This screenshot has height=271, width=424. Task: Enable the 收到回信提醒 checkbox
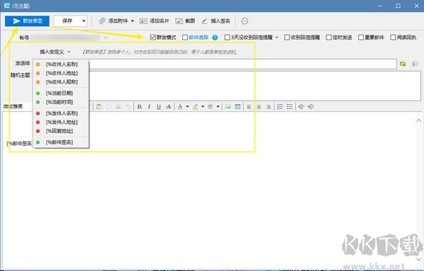(x=287, y=38)
